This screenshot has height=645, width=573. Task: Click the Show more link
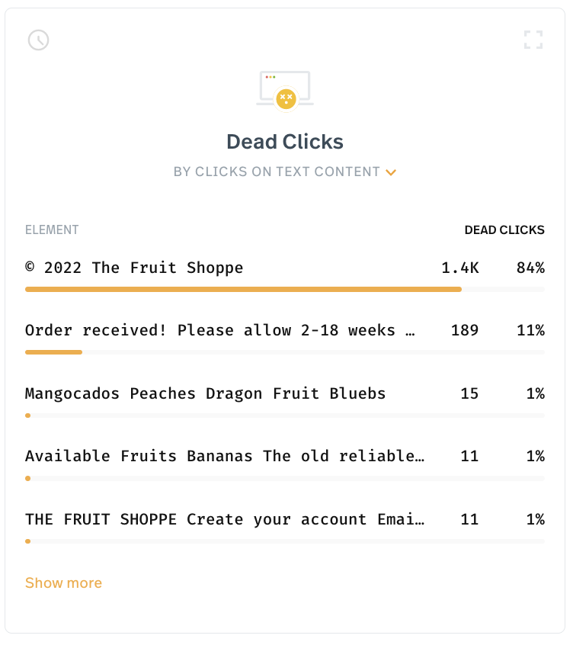point(63,583)
